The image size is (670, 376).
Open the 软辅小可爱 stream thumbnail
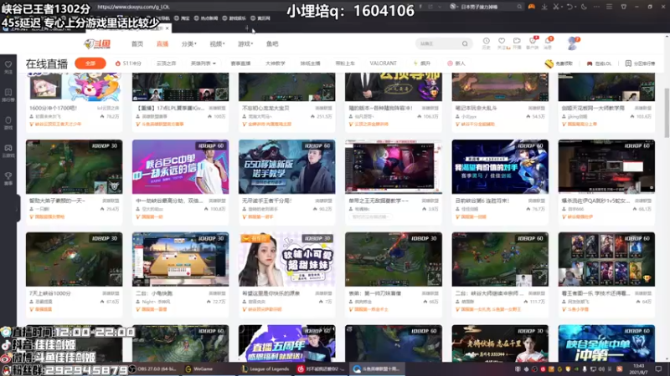(286, 259)
